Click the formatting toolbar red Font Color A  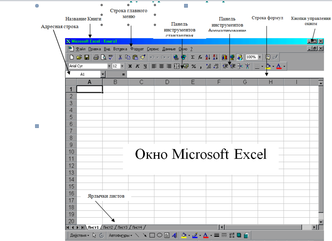pyautogui.click(x=279, y=66)
